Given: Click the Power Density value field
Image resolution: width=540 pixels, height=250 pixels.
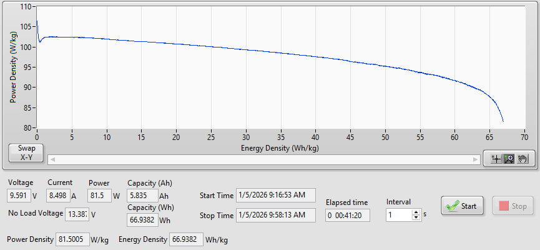Looking at the screenshot, I should coord(71,239).
